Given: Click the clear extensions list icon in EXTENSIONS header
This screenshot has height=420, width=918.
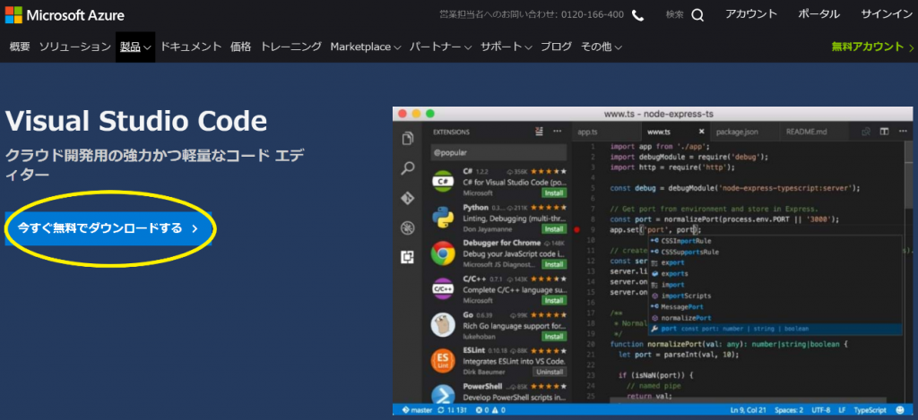Looking at the screenshot, I should pos(539,131).
